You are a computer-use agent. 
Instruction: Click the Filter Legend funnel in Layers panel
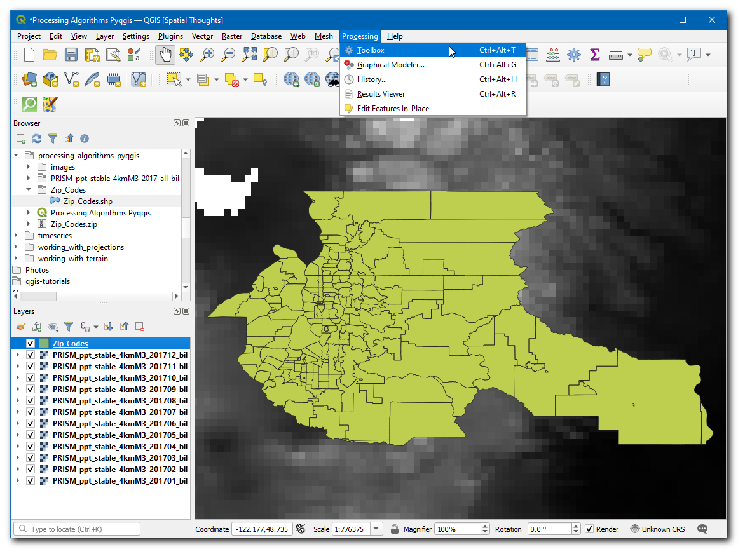(x=69, y=327)
